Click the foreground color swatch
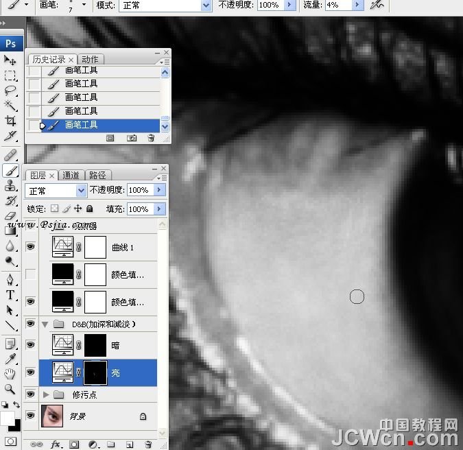The image size is (463, 450). (x=7, y=418)
